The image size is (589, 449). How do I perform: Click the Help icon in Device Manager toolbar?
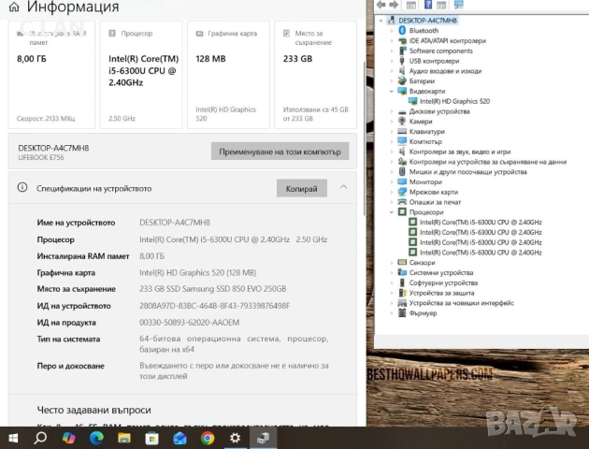click(x=428, y=5)
